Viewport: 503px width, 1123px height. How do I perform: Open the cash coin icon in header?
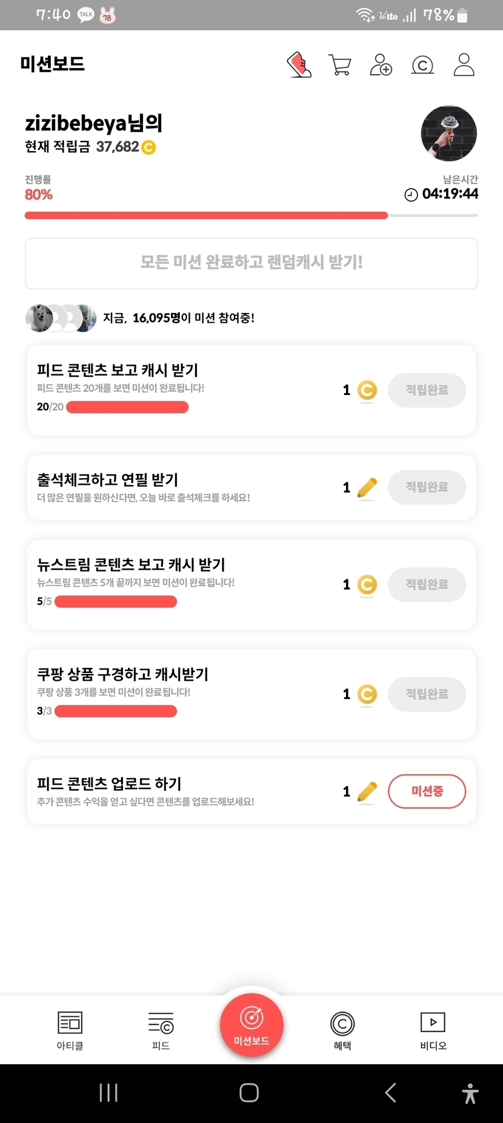[422, 64]
